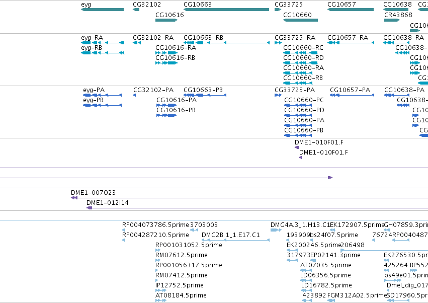Open EST RP001056317.5prime
Screen dimensions: 428x303
[x=189, y=265]
